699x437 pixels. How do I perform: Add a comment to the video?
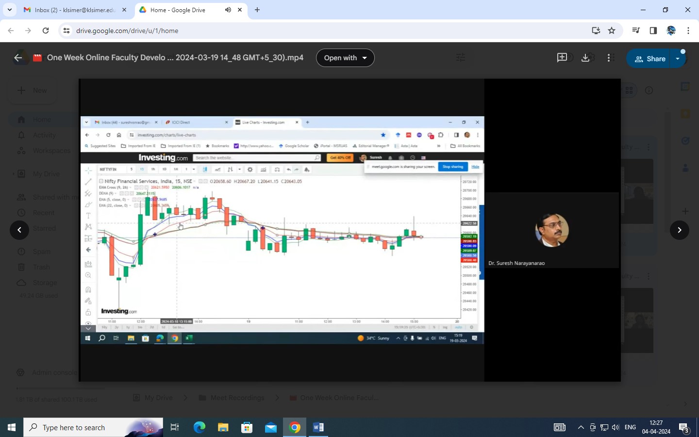tap(562, 58)
